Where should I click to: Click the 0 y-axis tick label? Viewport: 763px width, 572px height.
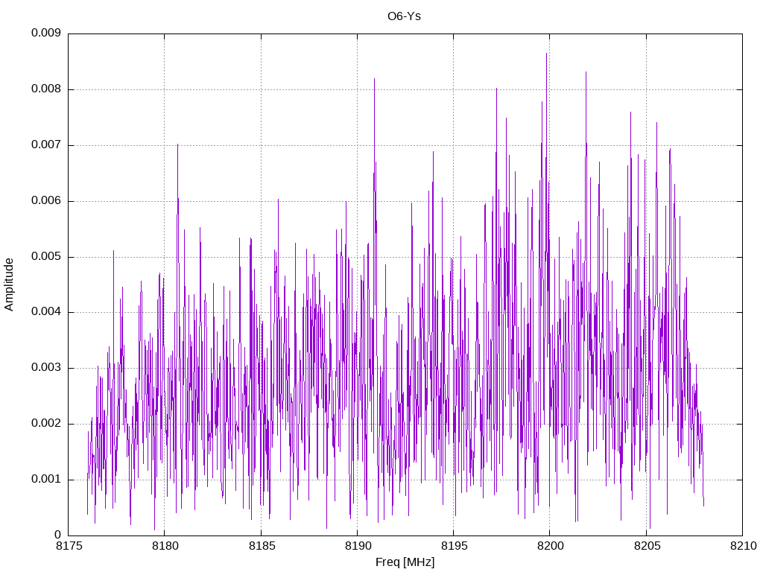pos(58,535)
